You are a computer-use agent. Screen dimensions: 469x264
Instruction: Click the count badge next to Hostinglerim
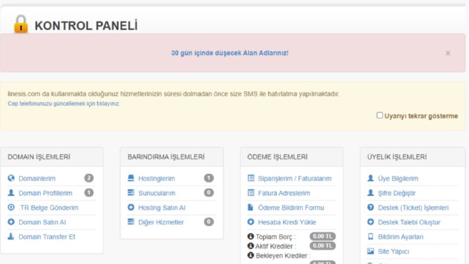coord(209,178)
